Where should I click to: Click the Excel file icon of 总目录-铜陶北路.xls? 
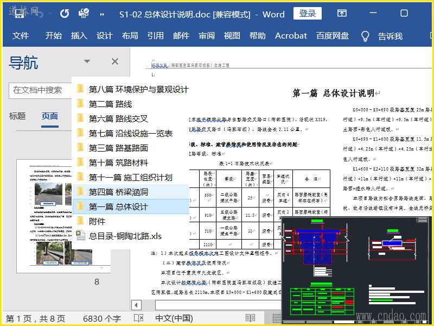click(80, 235)
